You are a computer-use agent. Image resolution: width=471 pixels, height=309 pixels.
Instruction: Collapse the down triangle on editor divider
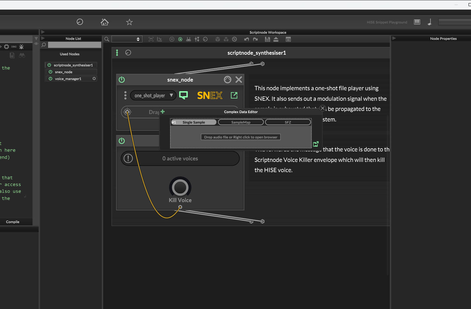pos(36,38)
